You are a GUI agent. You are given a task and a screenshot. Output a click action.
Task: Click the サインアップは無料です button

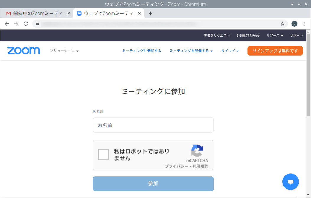(x=275, y=51)
